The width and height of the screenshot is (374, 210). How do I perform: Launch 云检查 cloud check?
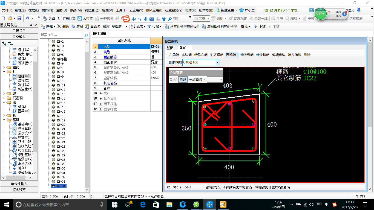pos(85,18)
